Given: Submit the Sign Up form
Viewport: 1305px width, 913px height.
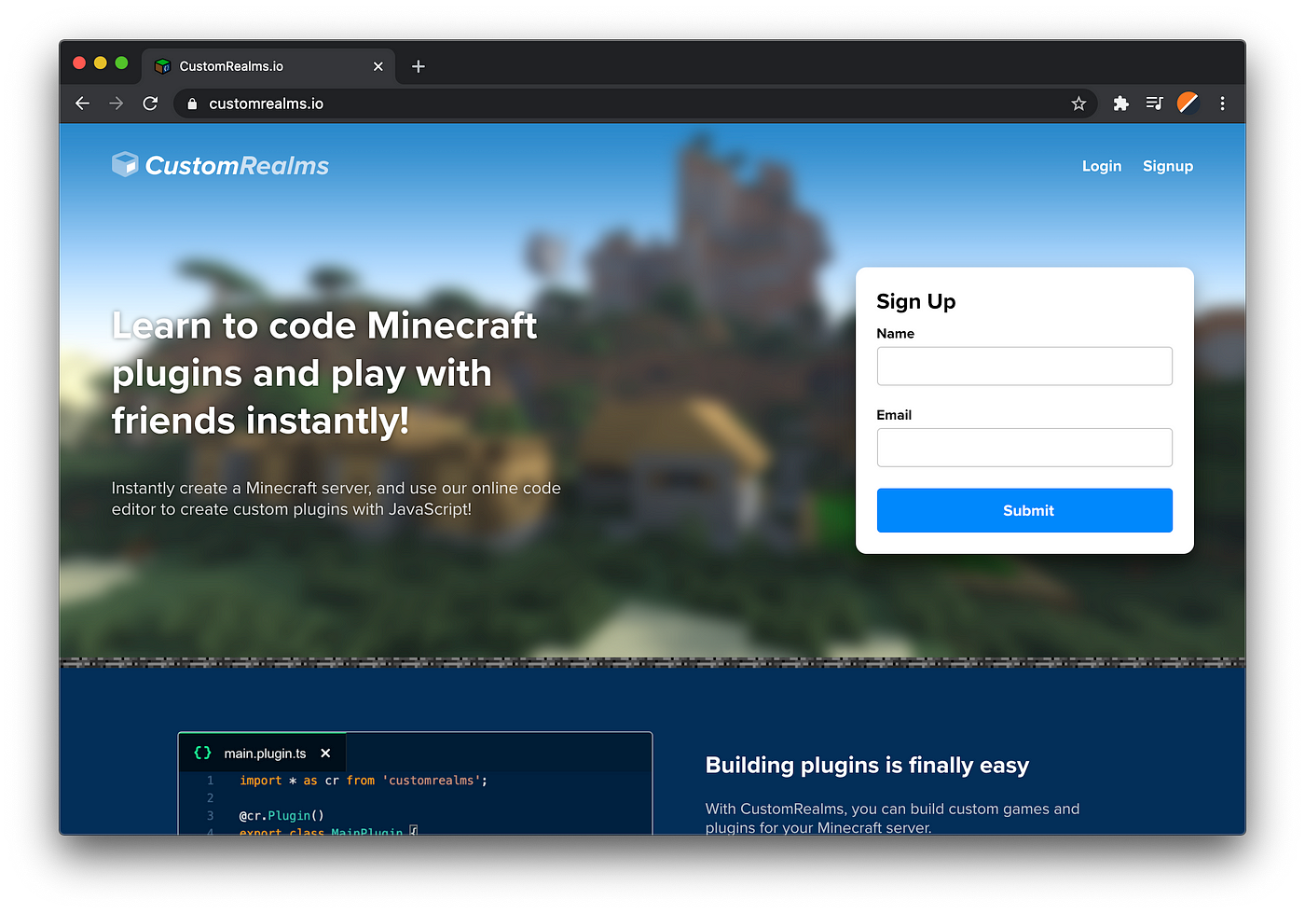Looking at the screenshot, I should click(x=1024, y=510).
